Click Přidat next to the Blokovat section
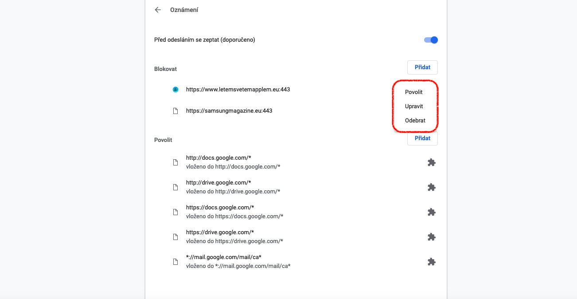The image size is (577, 299). point(422,67)
